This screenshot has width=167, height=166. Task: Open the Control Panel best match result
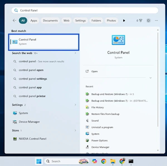(44, 42)
